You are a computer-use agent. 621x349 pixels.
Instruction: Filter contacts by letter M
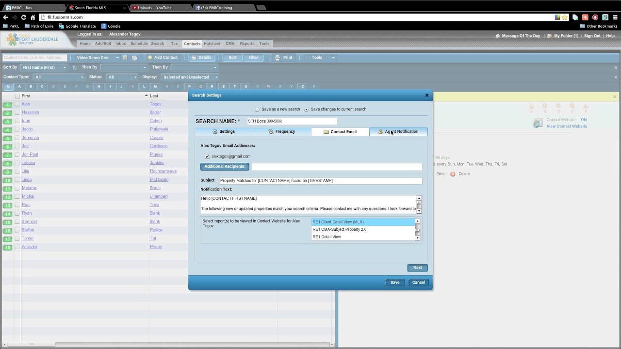coord(155,87)
